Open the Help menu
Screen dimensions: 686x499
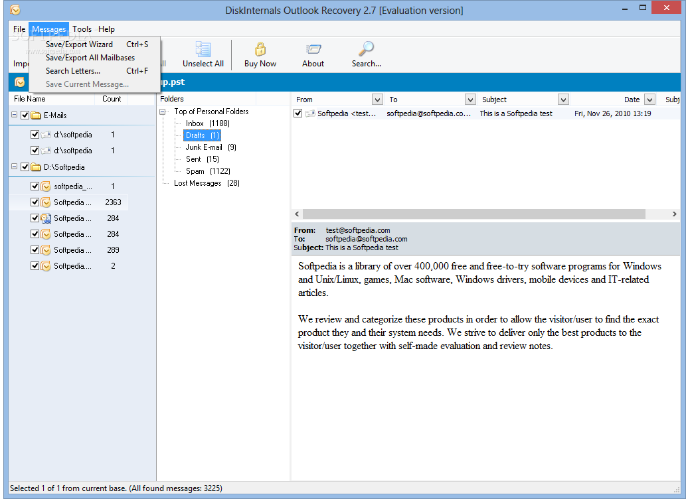point(106,29)
